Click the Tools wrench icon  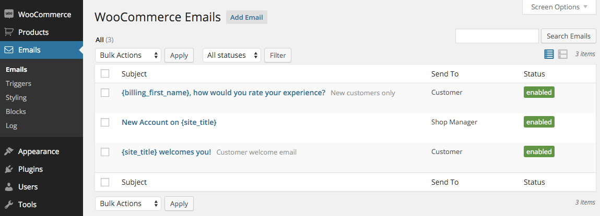(9, 205)
